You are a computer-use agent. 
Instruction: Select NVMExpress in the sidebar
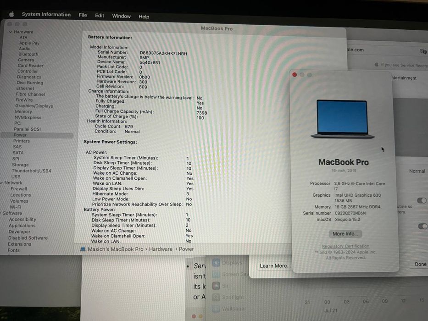(x=28, y=118)
